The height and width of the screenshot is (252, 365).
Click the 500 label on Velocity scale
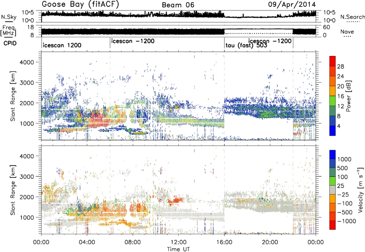[343, 168]
